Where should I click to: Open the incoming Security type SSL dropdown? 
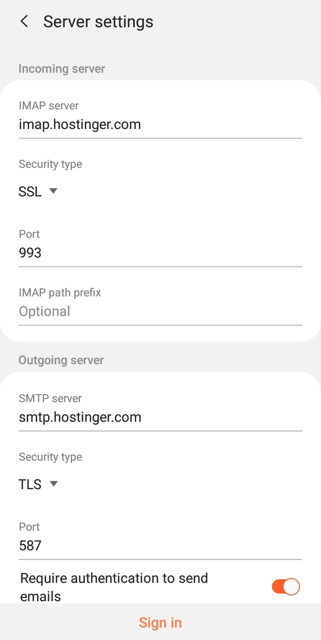coord(37,191)
